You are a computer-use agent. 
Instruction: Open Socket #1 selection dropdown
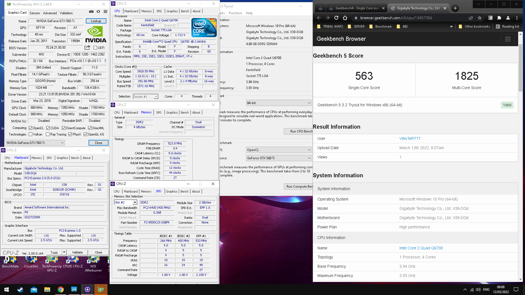point(145,97)
